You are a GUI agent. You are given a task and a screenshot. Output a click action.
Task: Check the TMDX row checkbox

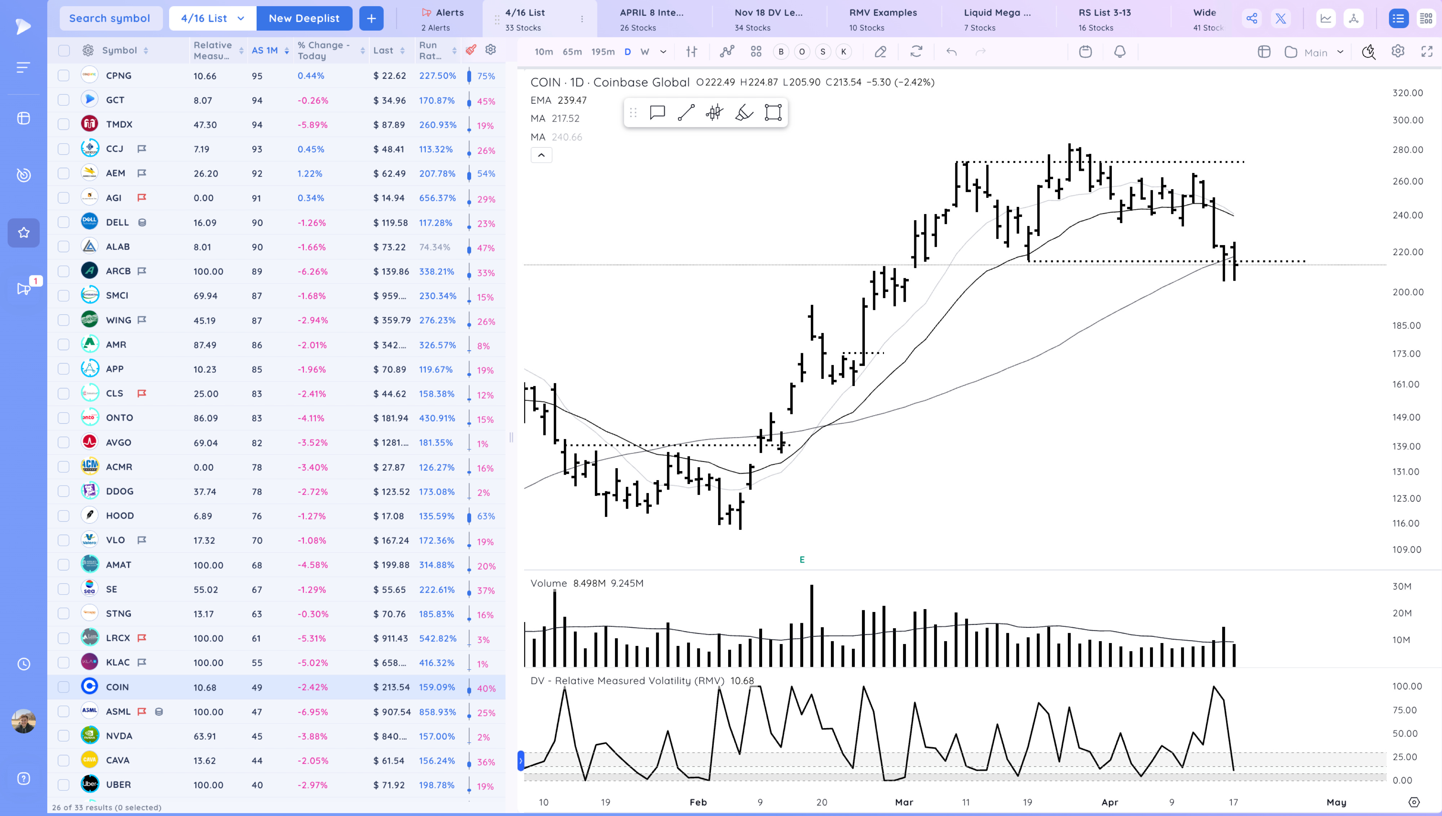tap(63, 124)
